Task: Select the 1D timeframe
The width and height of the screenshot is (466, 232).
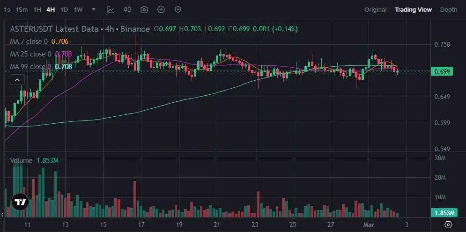Action: (64, 9)
